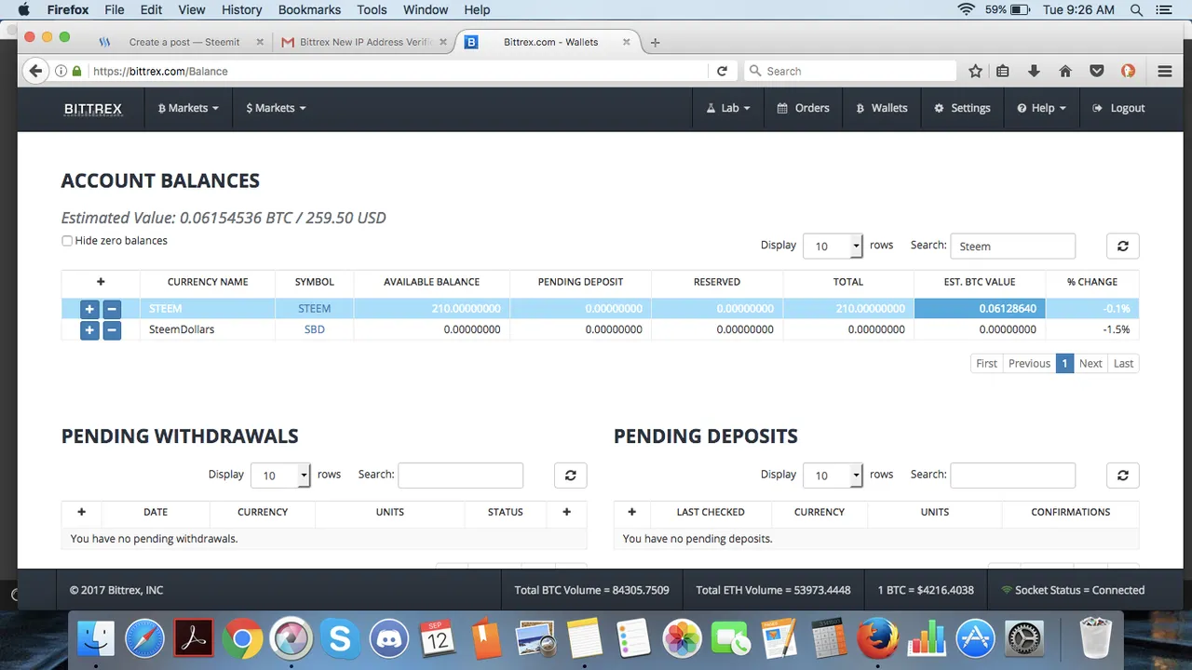Go to the Firefox home page
This screenshot has width=1192, height=670.
point(1065,71)
